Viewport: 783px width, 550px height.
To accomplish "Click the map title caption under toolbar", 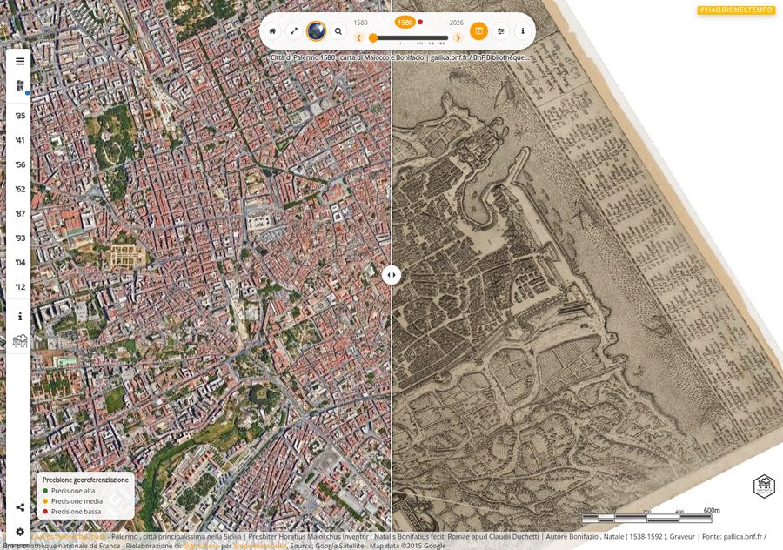I will click(400, 58).
